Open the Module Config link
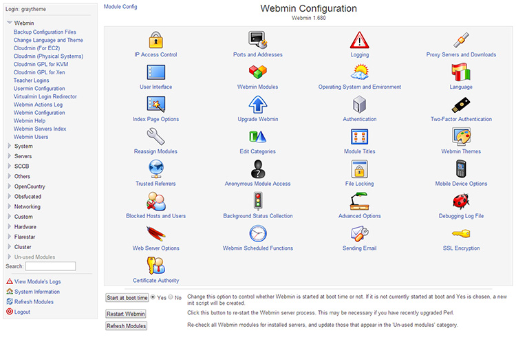 (120, 7)
